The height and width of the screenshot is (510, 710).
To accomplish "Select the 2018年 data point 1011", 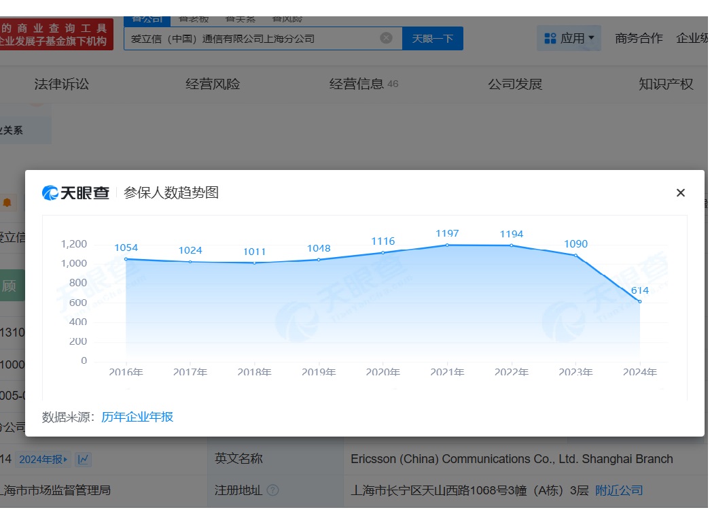I will 255,263.
